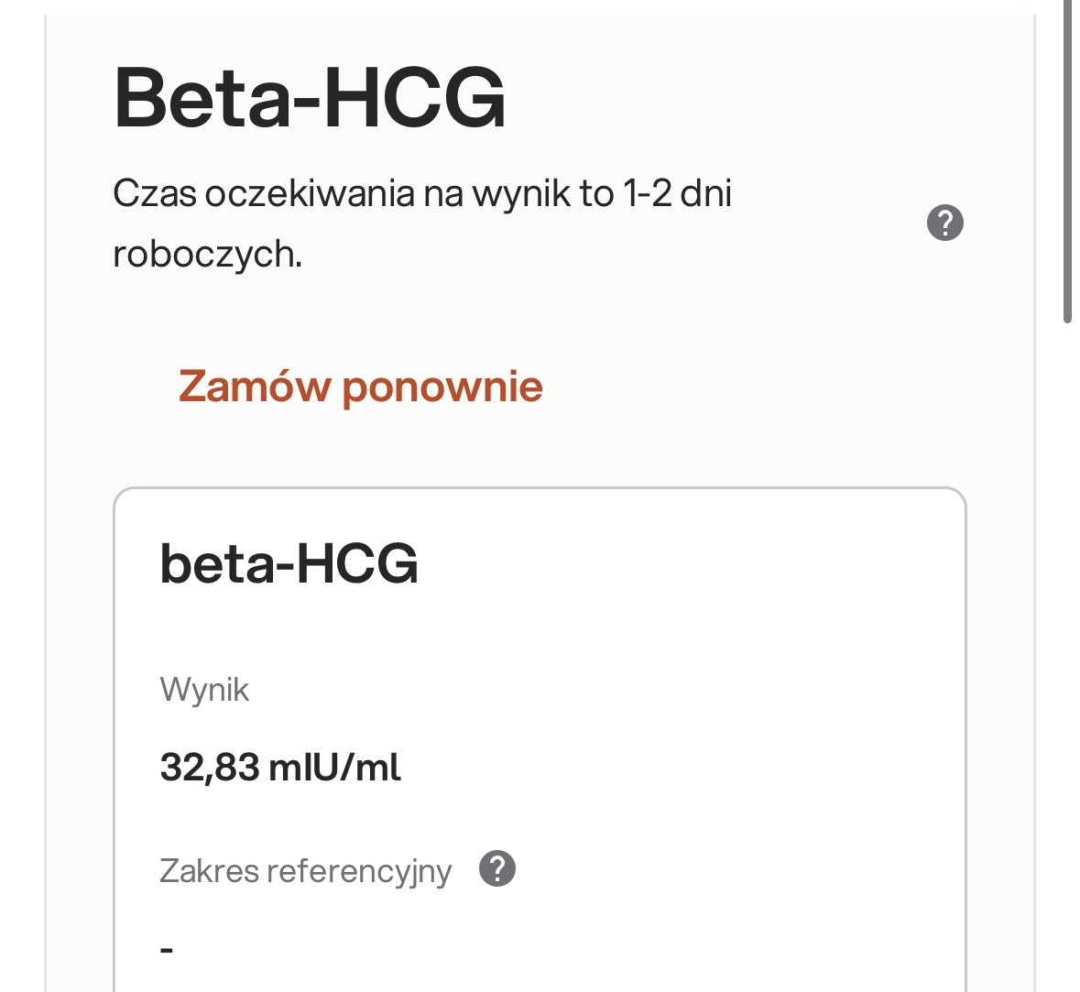Click the word ponownie in the orange link
Image resolution: width=1080 pixels, height=992 pixels.
(442, 387)
